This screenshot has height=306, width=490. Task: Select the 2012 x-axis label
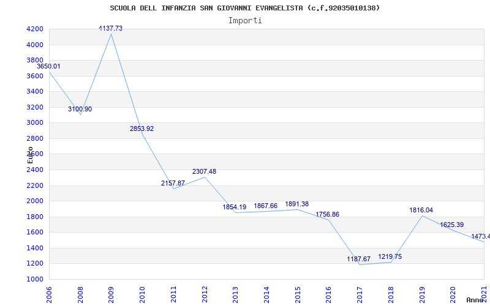point(205,294)
